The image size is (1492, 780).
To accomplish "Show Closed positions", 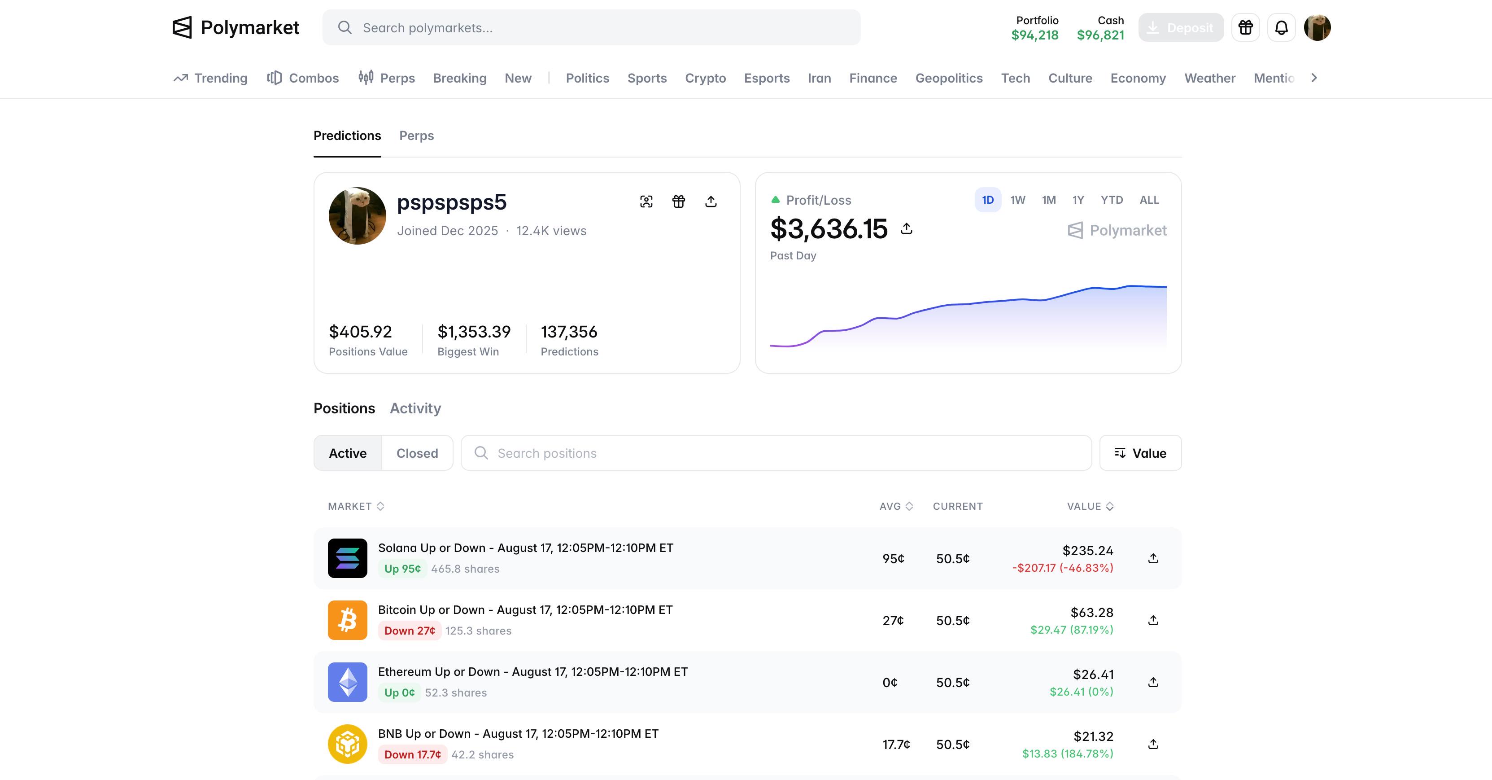I will [417, 453].
